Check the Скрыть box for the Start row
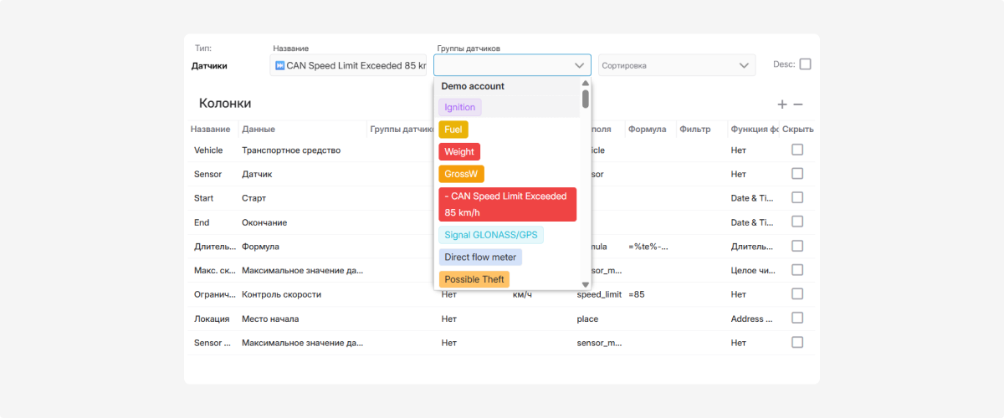The height and width of the screenshot is (418, 1004). 797,197
